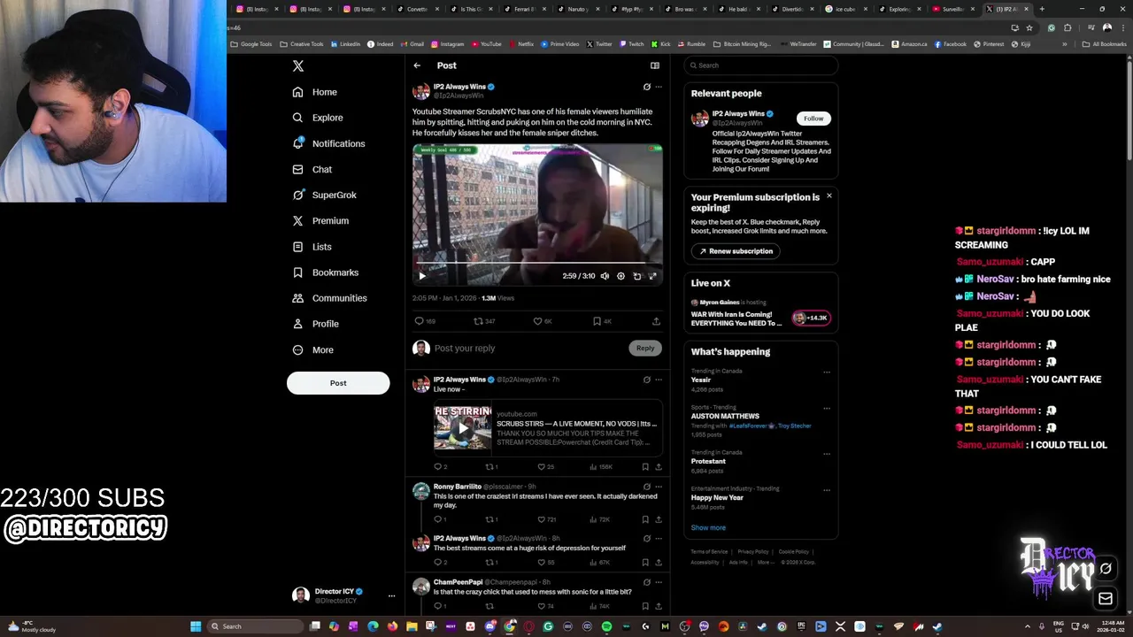This screenshot has height=637, width=1133.
Task: Open Twitch bookmark in bookmarks bar
Action: click(632, 44)
